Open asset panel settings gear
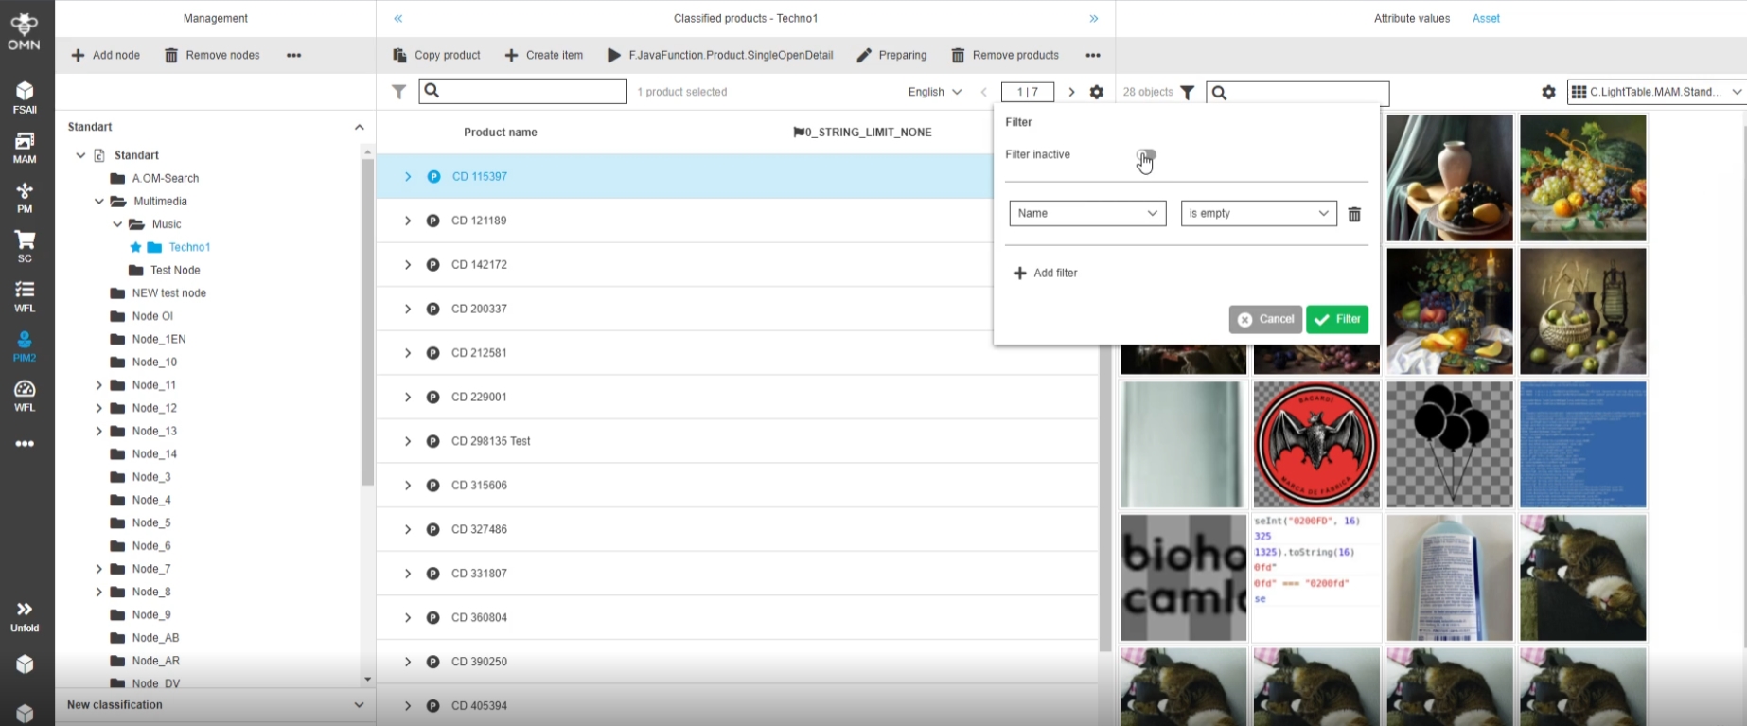The height and width of the screenshot is (726, 1747). pos(1548,92)
